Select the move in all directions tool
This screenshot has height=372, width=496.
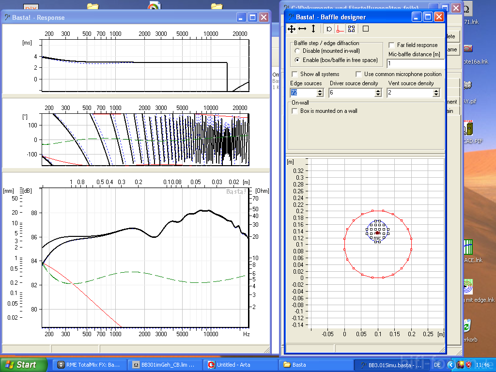pyautogui.click(x=292, y=29)
